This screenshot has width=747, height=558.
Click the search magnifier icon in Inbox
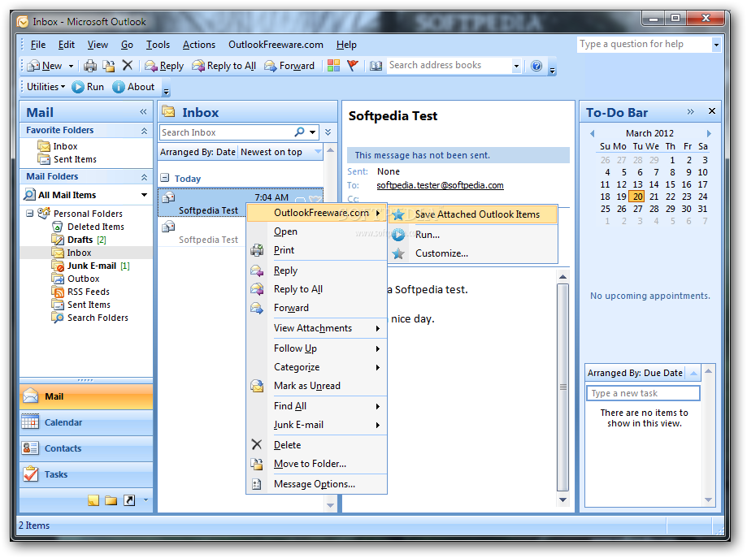click(299, 132)
